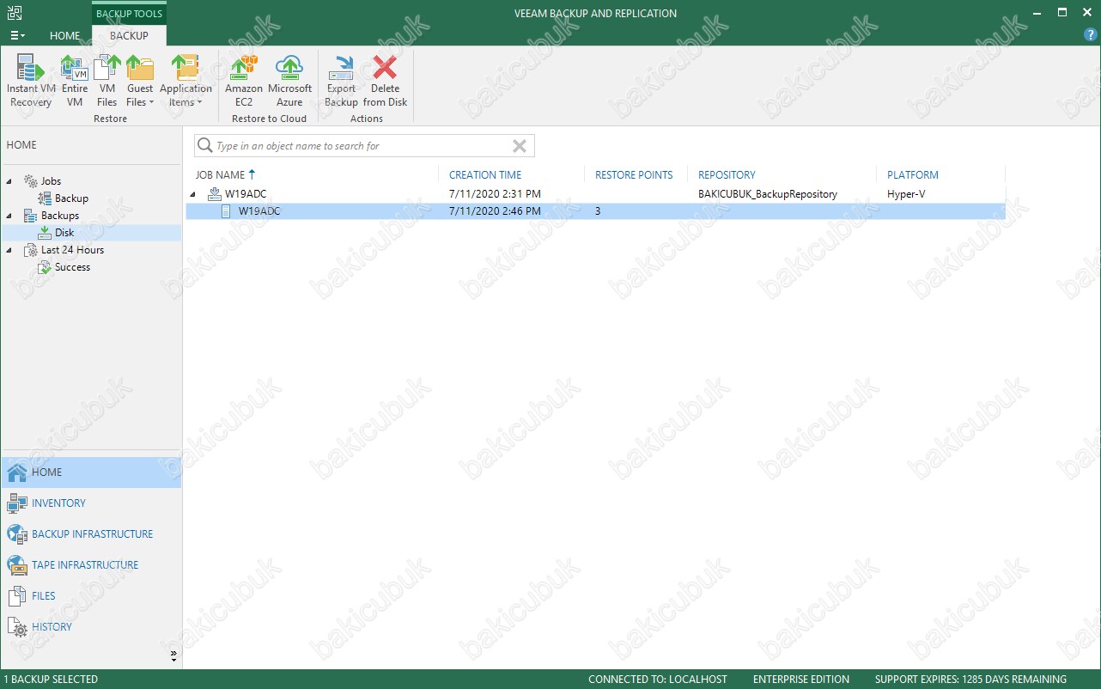The image size is (1101, 689).
Task: Open the INVENTORY view
Action: coord(91,503)
